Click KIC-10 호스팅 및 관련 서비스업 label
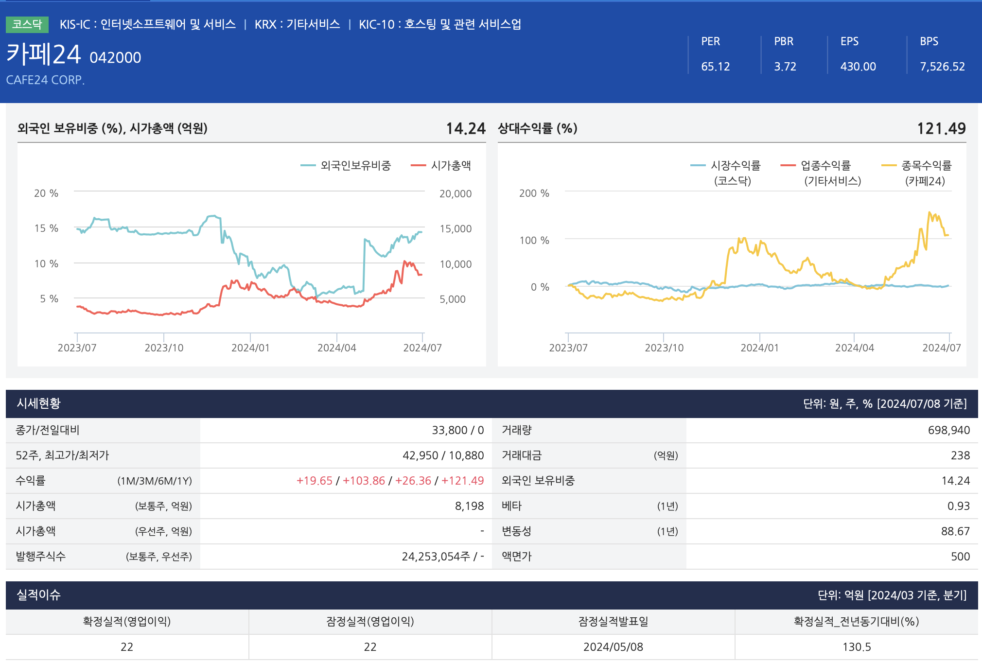Viewport: 982px width, 663px height. 440,24
